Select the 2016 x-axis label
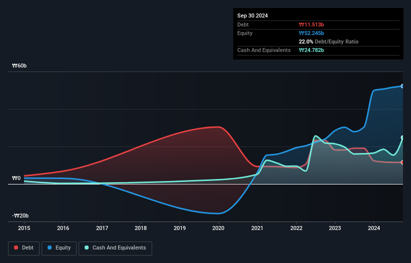Viewport: 411px width, 263px height. 63,228
